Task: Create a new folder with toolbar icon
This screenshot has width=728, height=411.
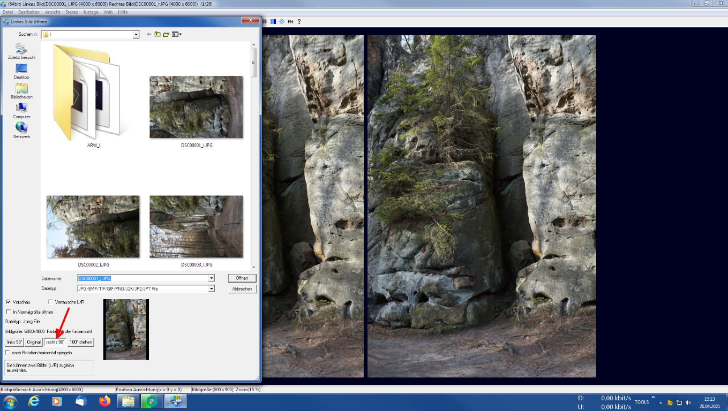Action: (x=167, y=34)
